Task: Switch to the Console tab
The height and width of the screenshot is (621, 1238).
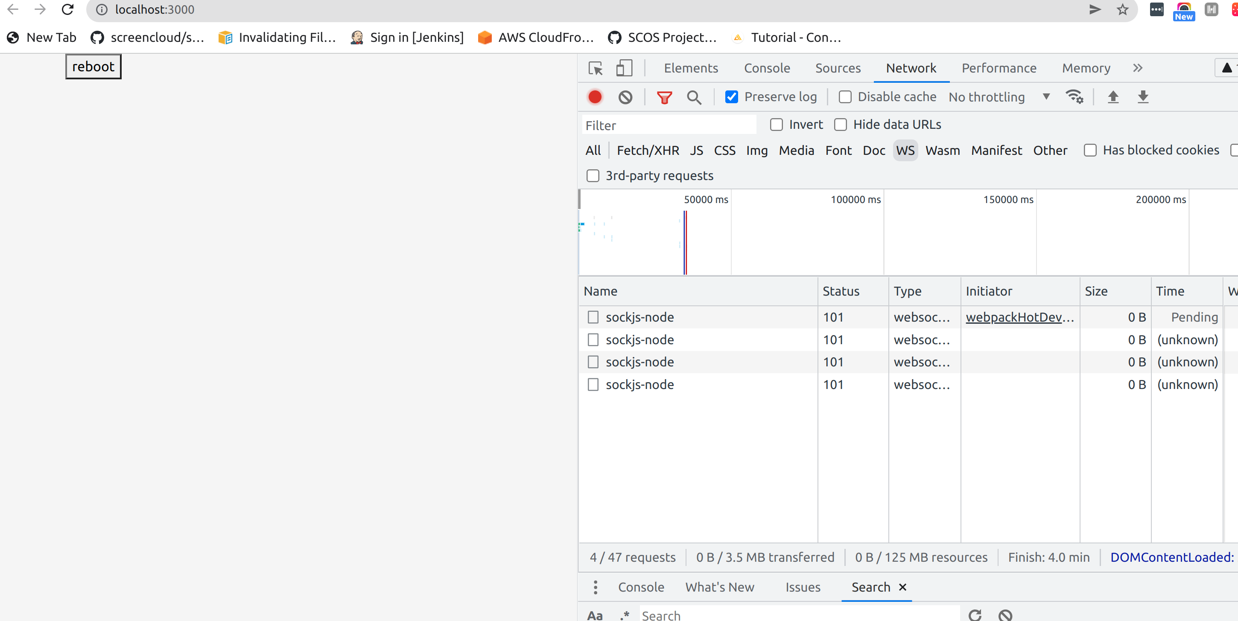Action: [767, 68]
